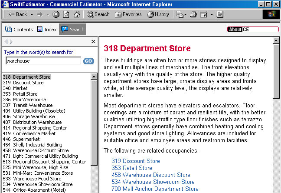
Task: Open the Edit button dropdown arrow
Action: pos(212,14)
